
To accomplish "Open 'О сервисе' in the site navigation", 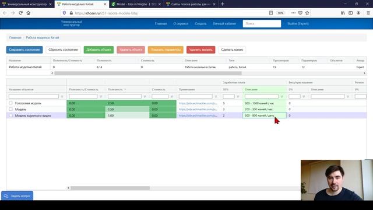I will (x=181, y=23).
